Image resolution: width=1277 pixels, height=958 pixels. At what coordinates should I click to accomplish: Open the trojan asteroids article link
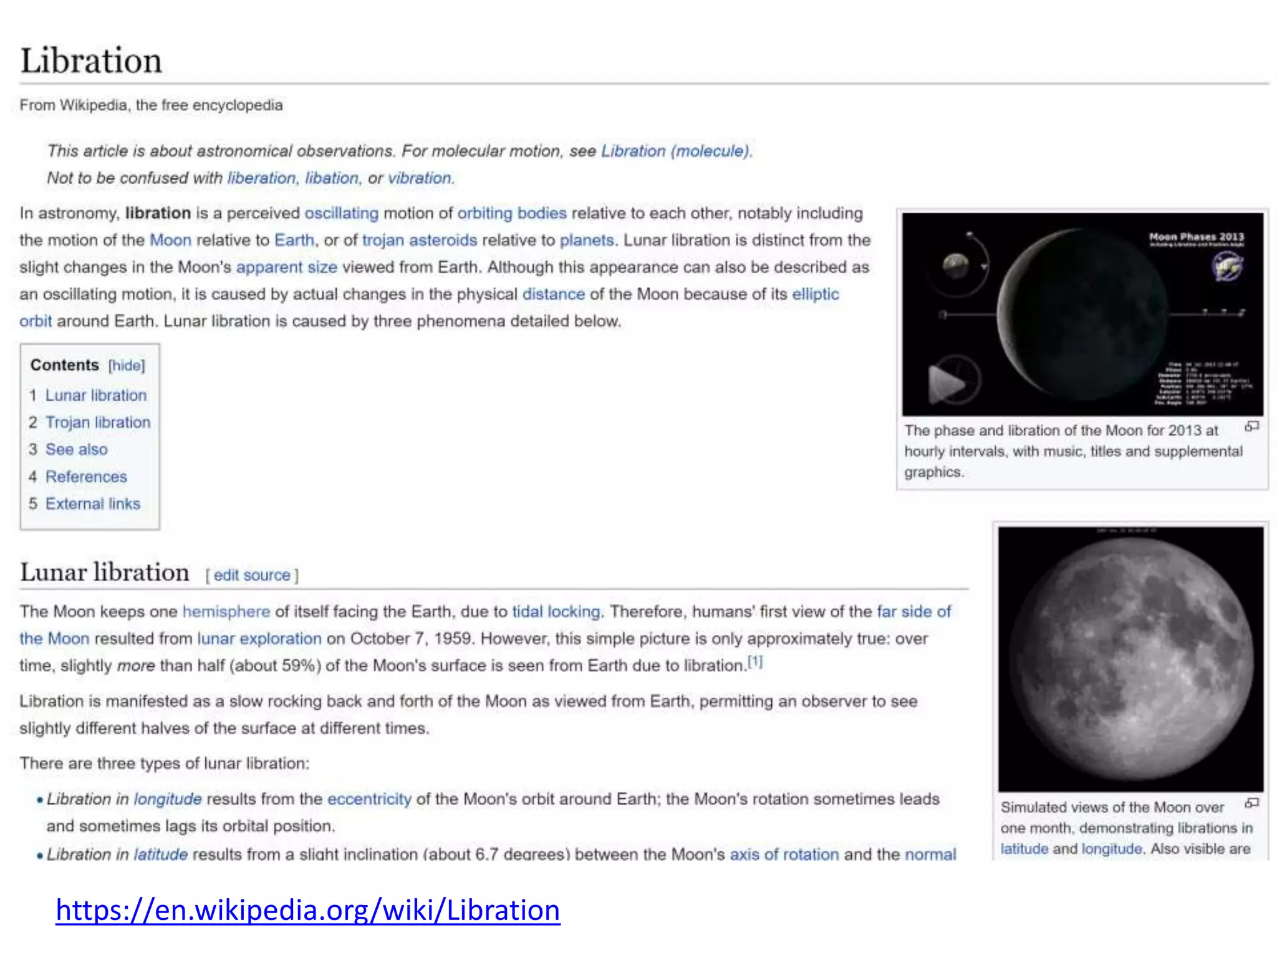[419, 240]
